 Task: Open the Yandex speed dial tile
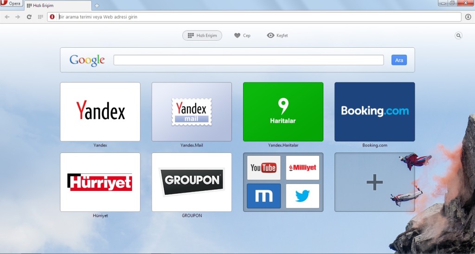100,112
